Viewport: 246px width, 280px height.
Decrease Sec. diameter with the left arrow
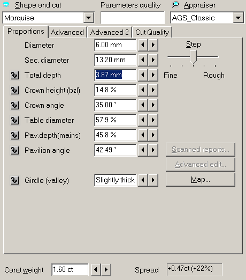click(x=143, y=60)
